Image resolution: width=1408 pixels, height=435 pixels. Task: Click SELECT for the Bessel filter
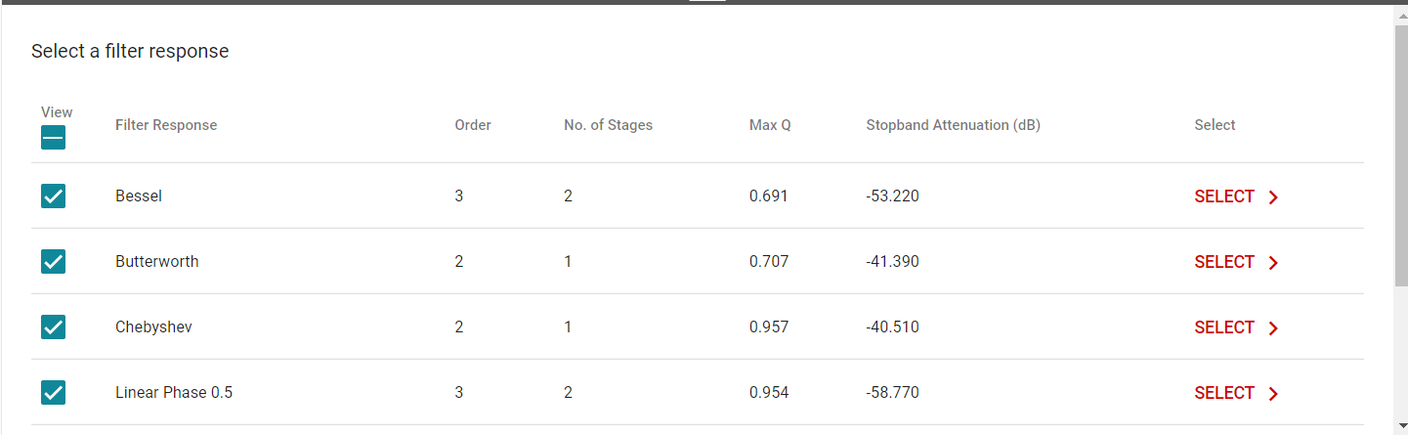(1224, 196)
